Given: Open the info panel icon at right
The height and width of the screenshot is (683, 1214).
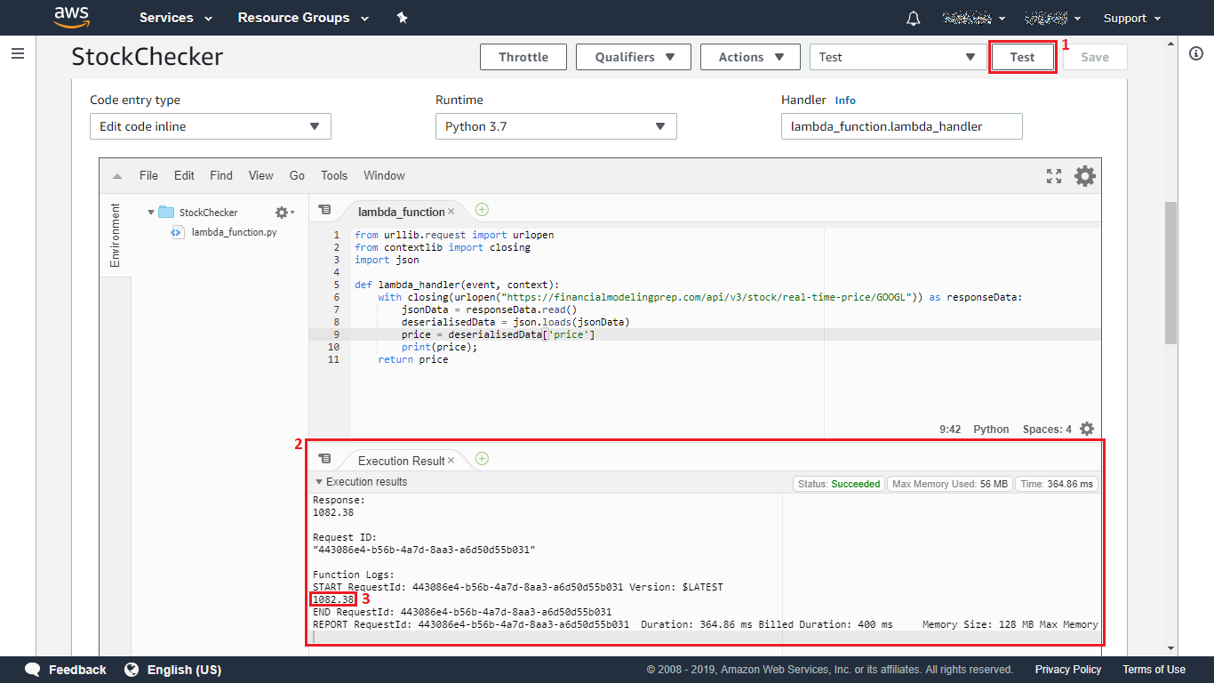Looking at the screenshot, I should click(x=1195, y=53).
